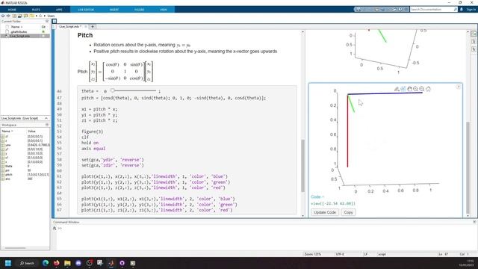Switch to the FIGURE ribbon tab
Screen dimensions: 478x269
[x=139, y=10]
